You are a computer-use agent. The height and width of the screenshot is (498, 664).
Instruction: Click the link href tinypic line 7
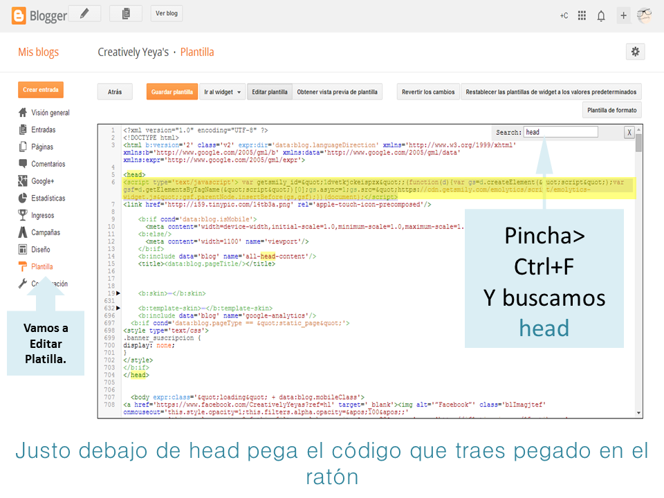point(277,204)
